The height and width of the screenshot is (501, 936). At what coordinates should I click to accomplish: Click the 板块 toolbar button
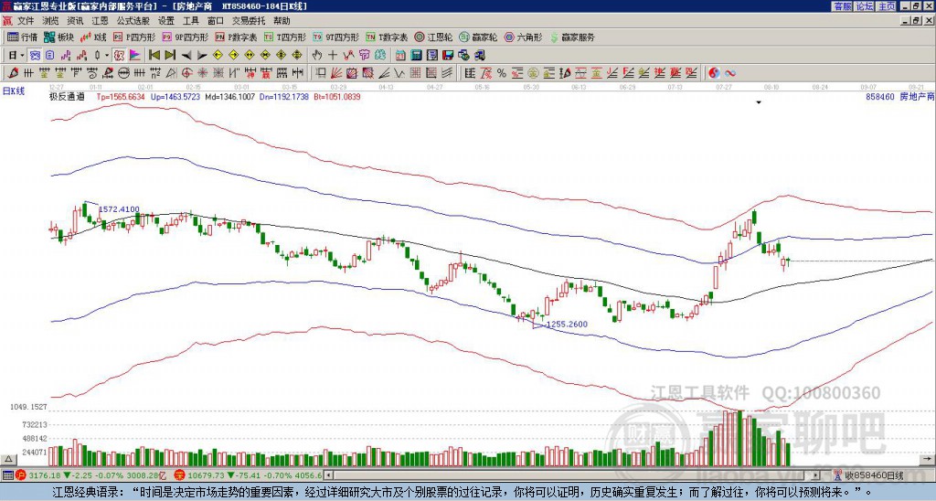(x=59, y=37)
